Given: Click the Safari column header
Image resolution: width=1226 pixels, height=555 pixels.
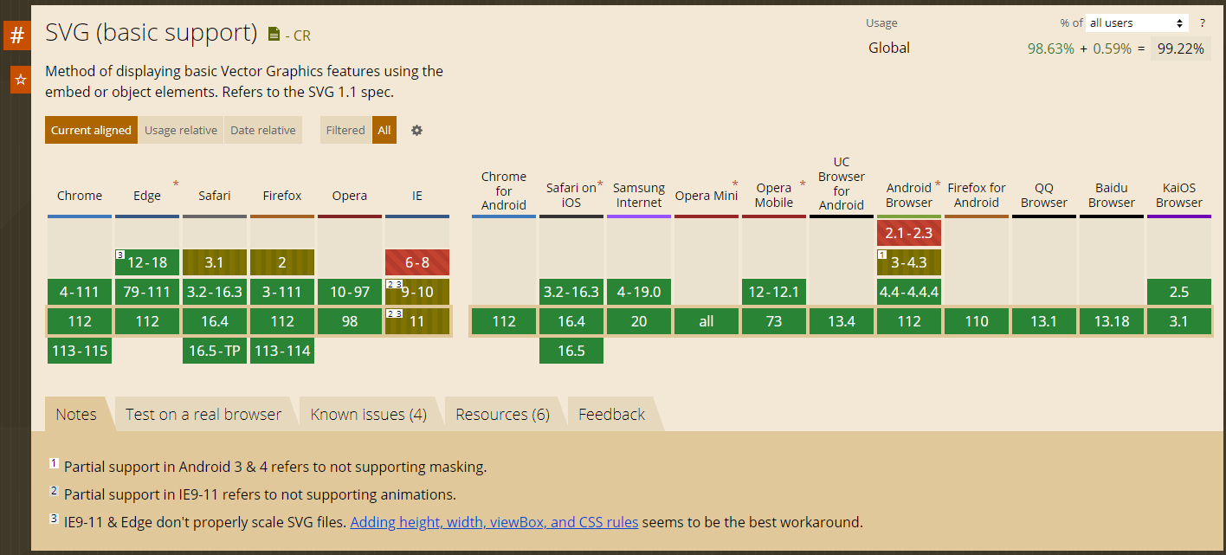Looking at the screenshot, I should [x=215, y=196].
